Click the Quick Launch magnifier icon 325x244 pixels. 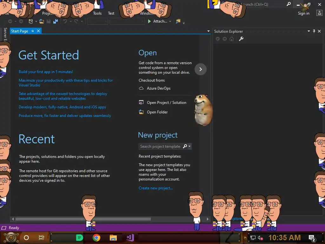click(289, 4)
